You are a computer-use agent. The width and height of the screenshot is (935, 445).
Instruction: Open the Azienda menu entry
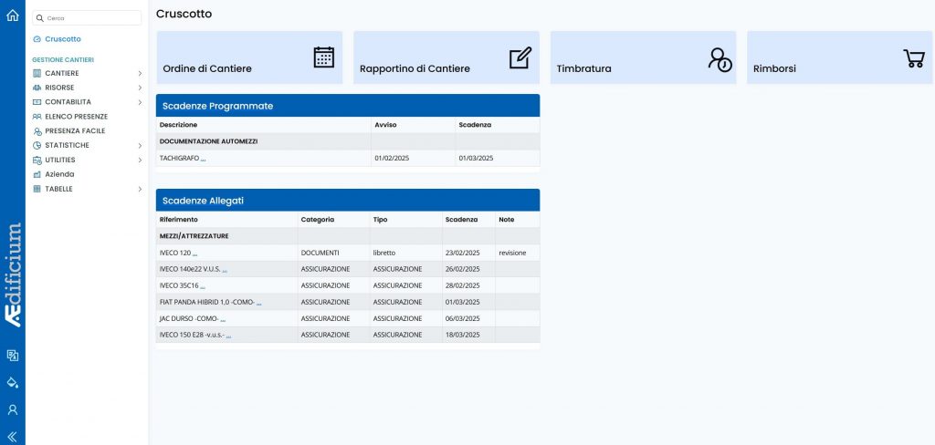coord(59,174)
